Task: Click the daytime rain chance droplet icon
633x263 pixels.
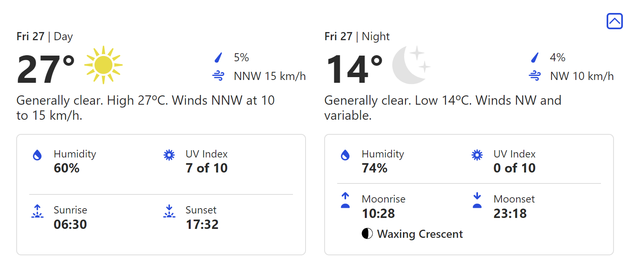Action: tap(218, 58)
